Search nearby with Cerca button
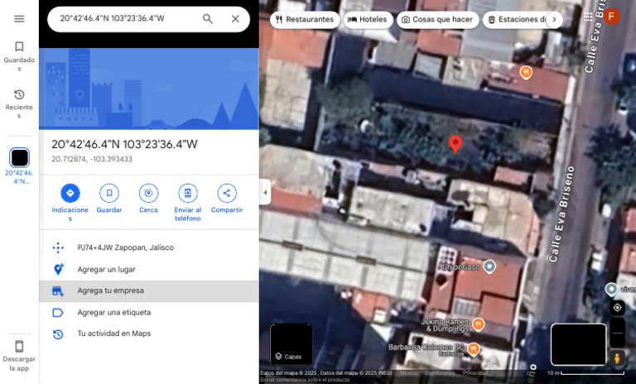Screen dimensions: 636x384 (x=148, y=199)
